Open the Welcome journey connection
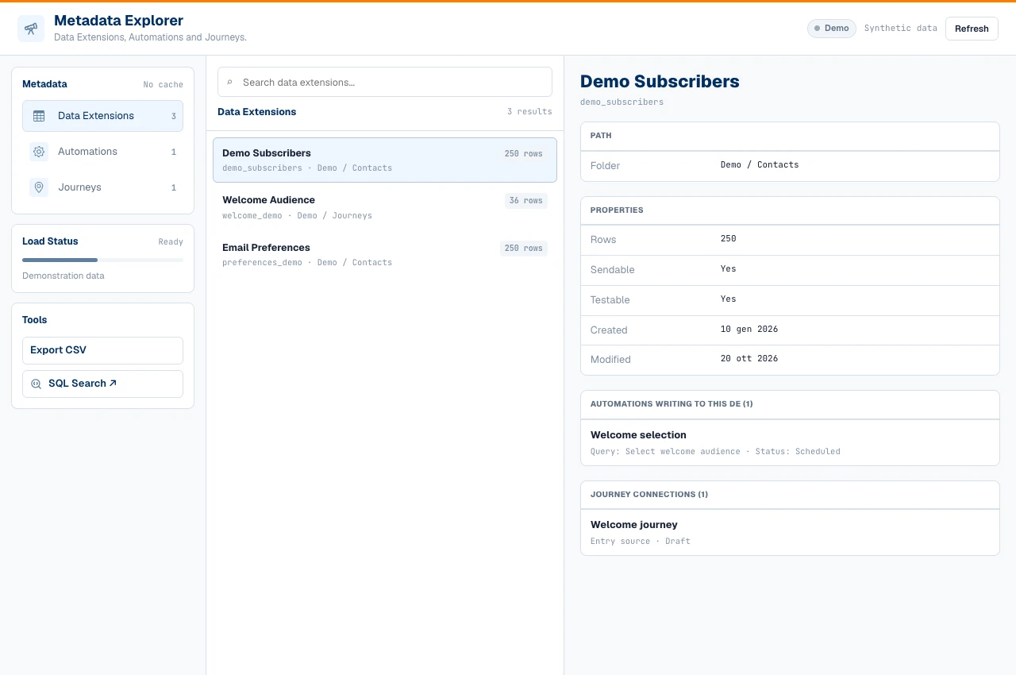 point(790,532)
